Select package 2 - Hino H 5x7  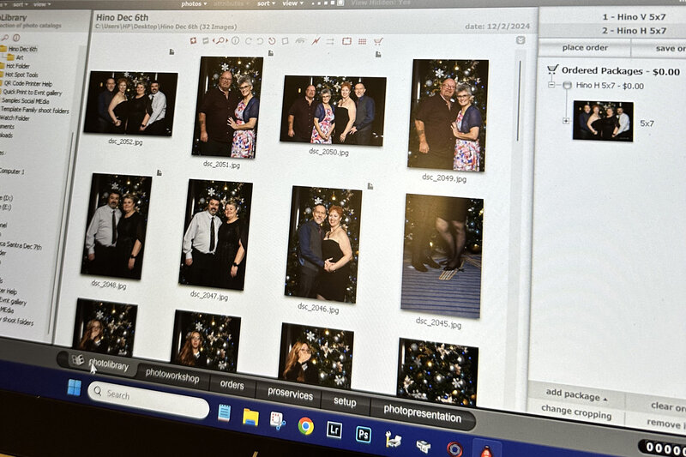click(x=634, y=31)
